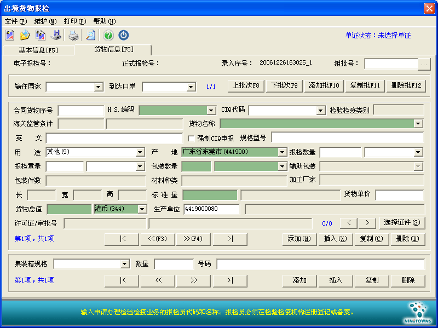Click the new document toolbar icon
The width and height of the screenshot is (438, 328).
pos(10,36)
